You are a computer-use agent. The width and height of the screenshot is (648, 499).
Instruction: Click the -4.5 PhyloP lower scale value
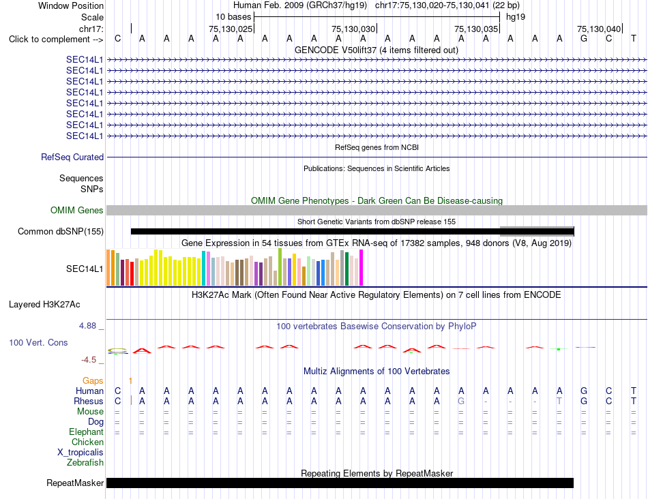89,360
